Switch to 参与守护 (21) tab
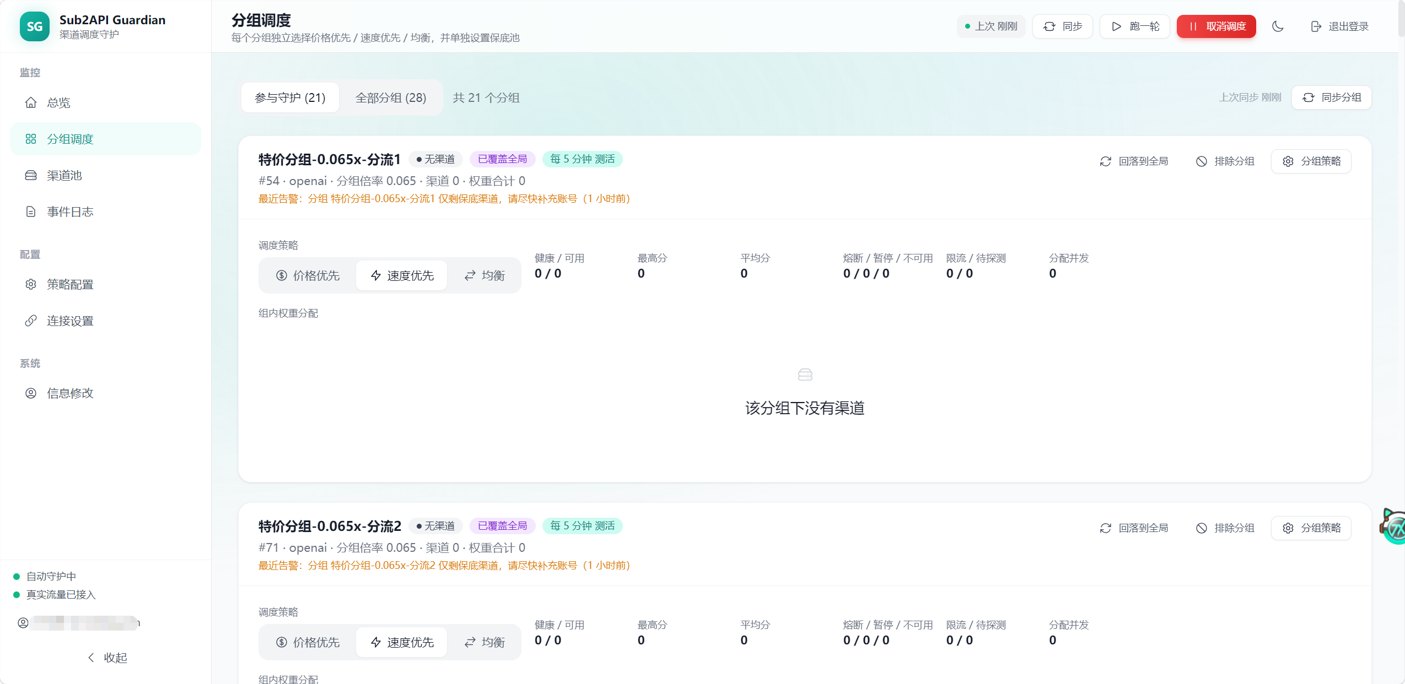This screenshot has height=684, width=1405. click(290, 97)
